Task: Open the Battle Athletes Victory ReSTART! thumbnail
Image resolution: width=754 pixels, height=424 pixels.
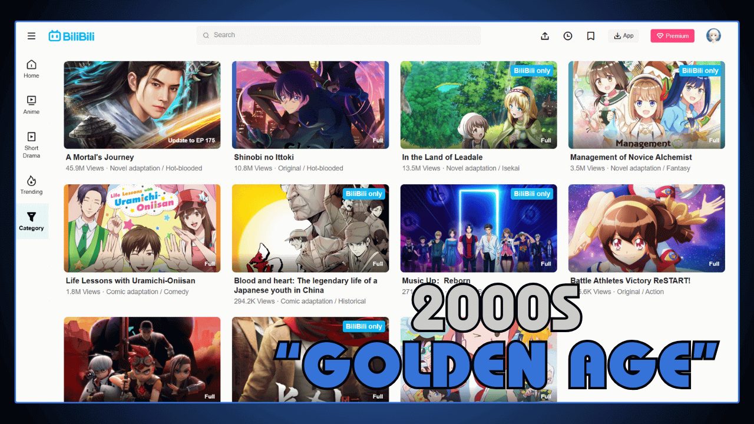Action: tap(646, 228)
